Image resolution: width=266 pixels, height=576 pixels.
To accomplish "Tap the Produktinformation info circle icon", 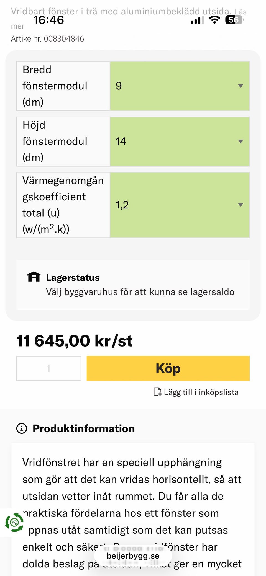I will click(22, 428).
